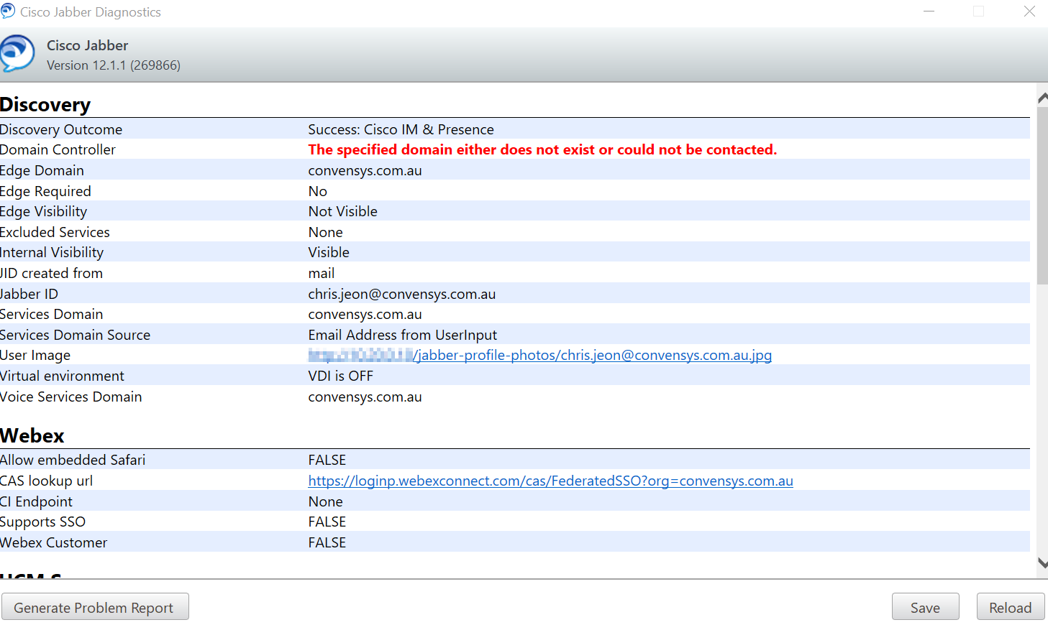
Task: Click the 'Services Domain Source' label
Action: pos(75,335)
